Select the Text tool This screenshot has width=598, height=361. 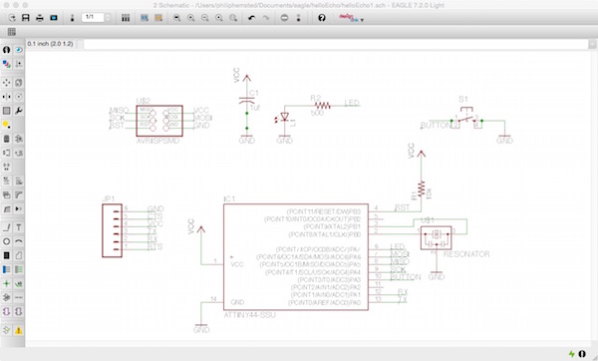pos(18,227)
